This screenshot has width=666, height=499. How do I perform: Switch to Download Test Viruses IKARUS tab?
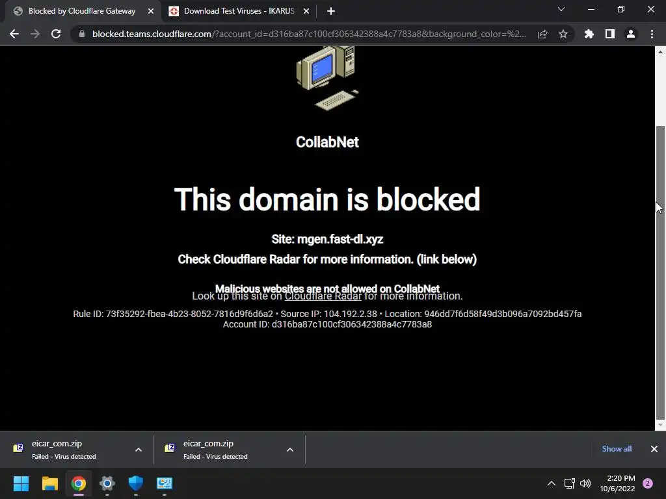(x=239, y=11)
